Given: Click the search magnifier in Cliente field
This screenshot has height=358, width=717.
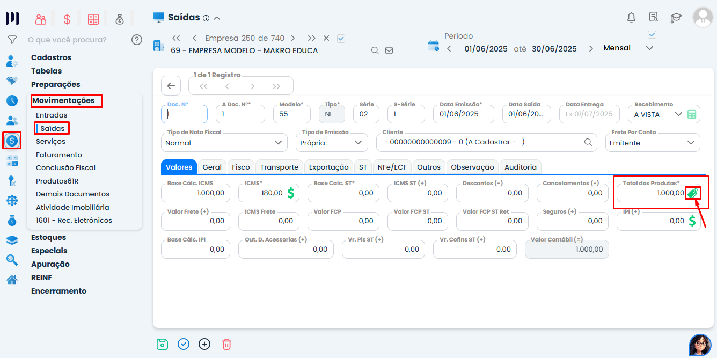Looking at the screenshot, I should coord(588,142).
